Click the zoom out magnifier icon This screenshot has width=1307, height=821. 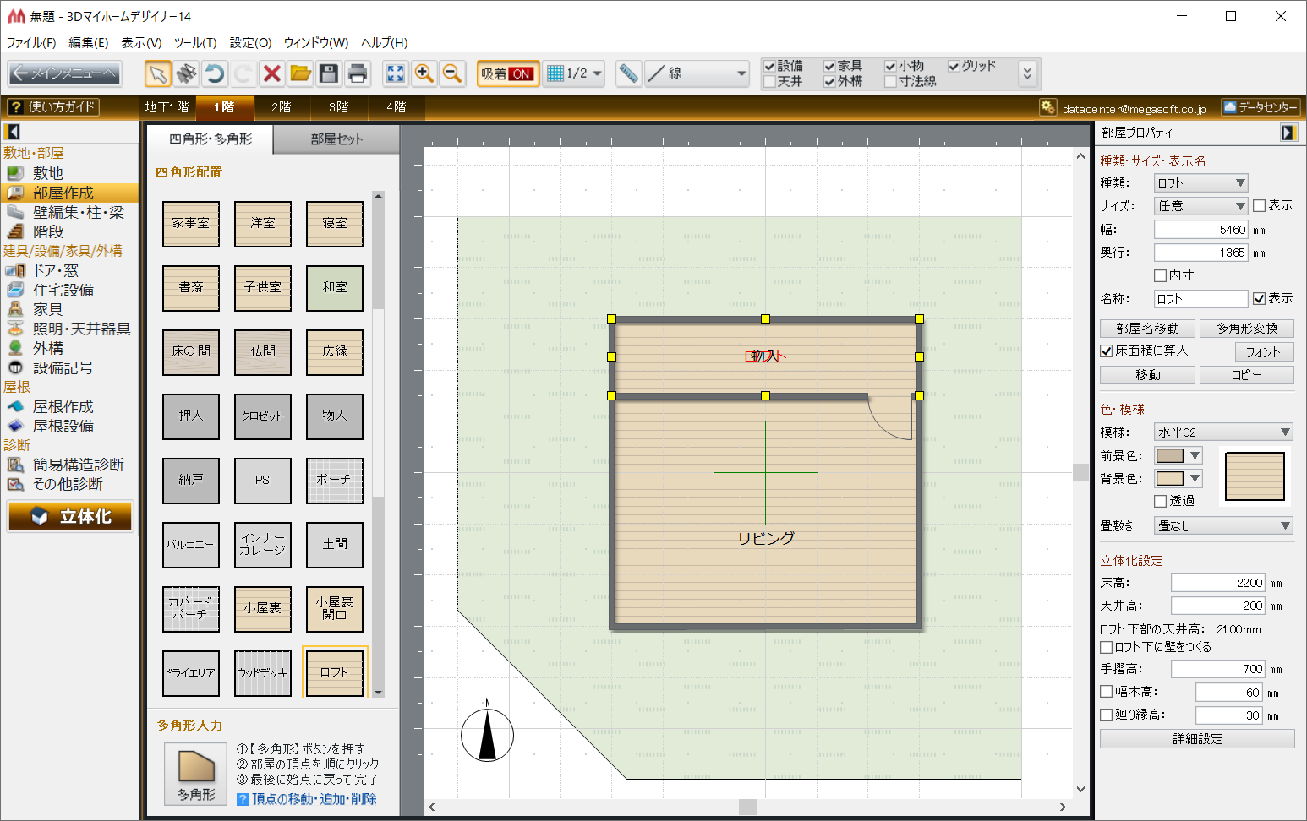[452, 74]
